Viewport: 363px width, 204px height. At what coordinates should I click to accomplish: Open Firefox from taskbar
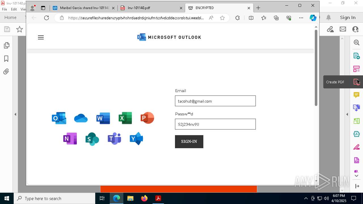[x=144, y=198]
